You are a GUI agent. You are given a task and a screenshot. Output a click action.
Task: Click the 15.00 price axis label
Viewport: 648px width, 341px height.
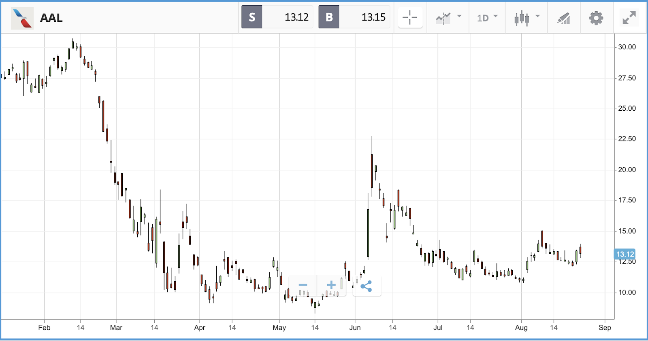627,231
